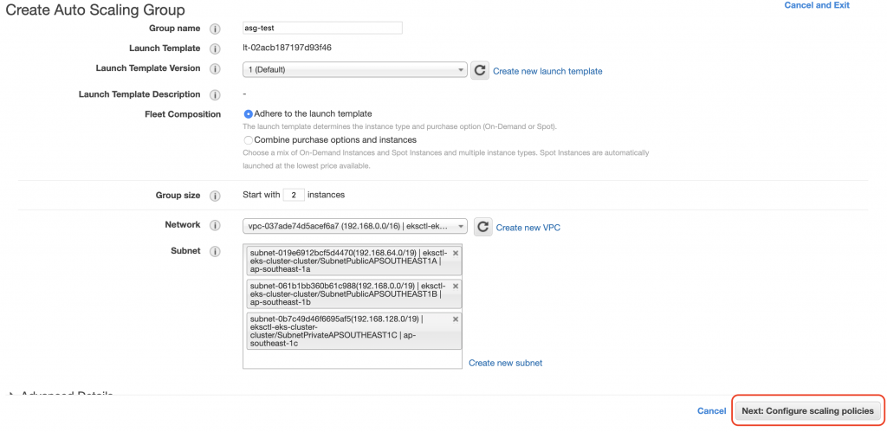Click the Group name text field
887x432 pixels.
tap(323, 28)
